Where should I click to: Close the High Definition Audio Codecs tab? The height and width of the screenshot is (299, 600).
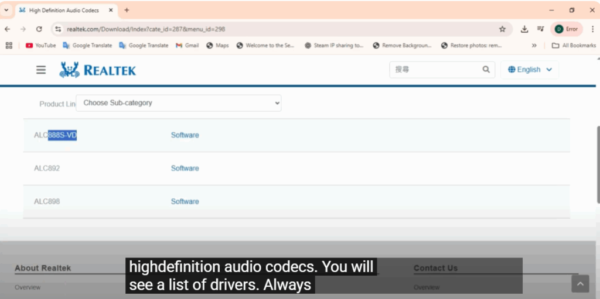(111, 11)
